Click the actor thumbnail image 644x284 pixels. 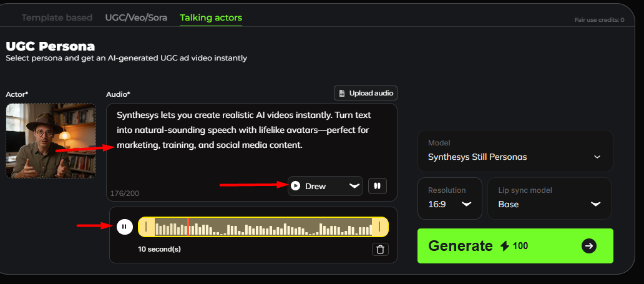pyautogui.click(x=51, y=140)
